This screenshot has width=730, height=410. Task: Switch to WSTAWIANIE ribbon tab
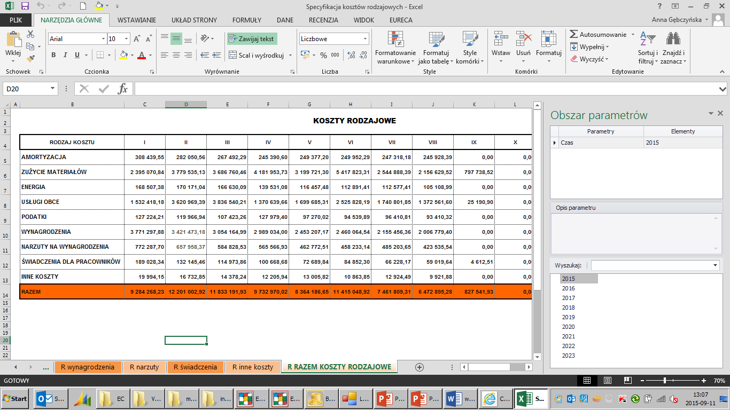coord(137,20)
